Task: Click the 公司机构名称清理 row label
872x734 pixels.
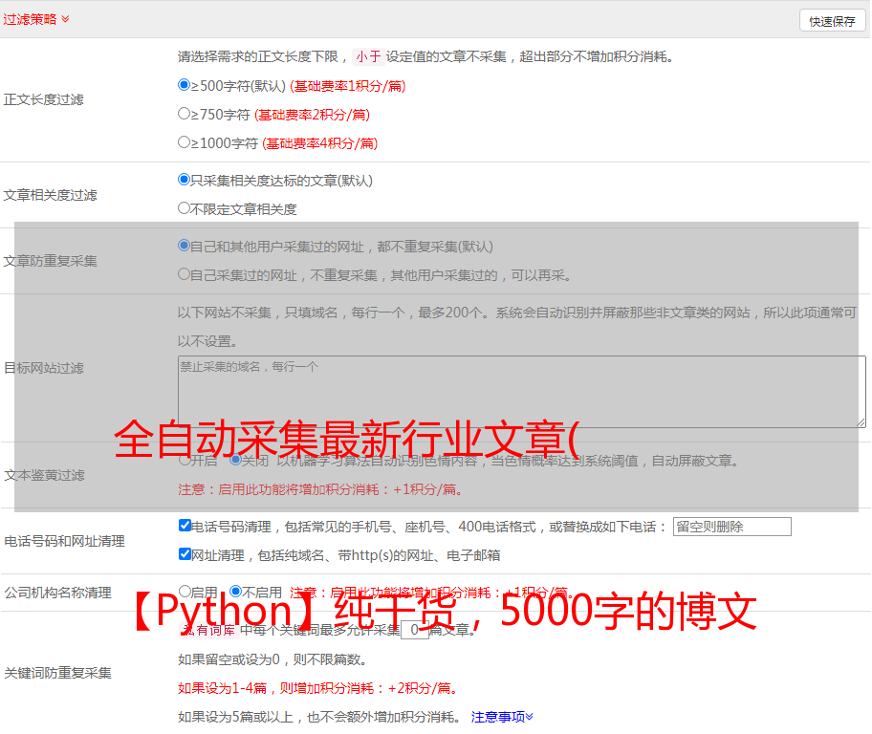Action: pyautogui.click(x=57, y=593)
